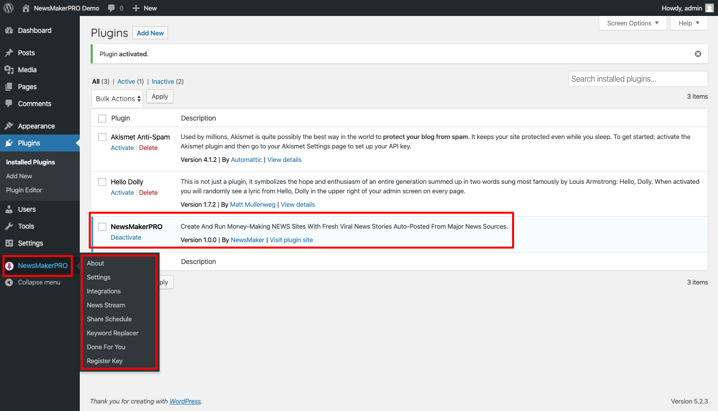Image resolution: width=718 pixels, height=411 pixels.
Task: Open the comments bubble icon in admin bar
Action: (x=111, y=8)
